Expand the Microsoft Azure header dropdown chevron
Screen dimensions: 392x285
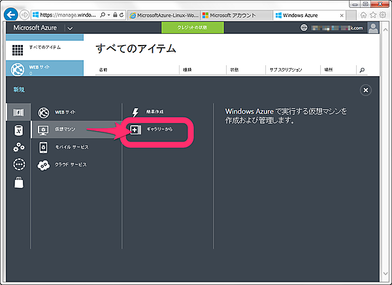pos(71,28)
